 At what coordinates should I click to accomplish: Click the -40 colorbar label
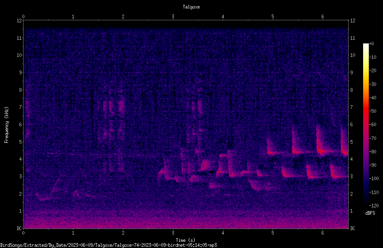pyautogui.click(x=373, y=98)
